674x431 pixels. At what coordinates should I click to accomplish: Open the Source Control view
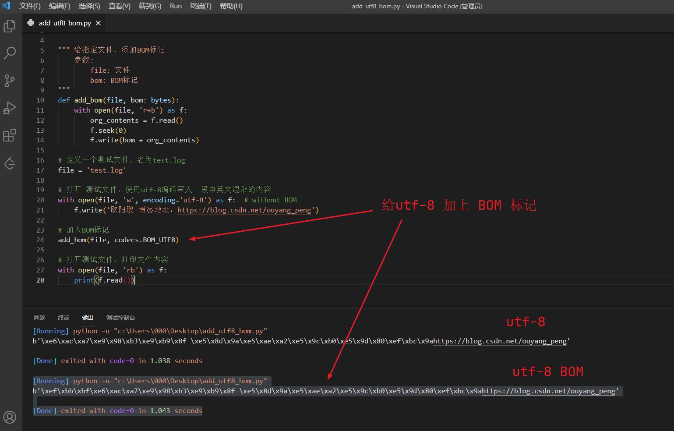[x=10, y=81]
